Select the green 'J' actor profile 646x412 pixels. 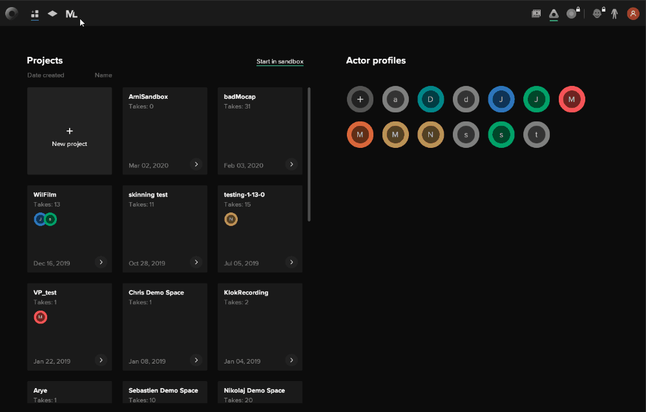click(536, 99)
